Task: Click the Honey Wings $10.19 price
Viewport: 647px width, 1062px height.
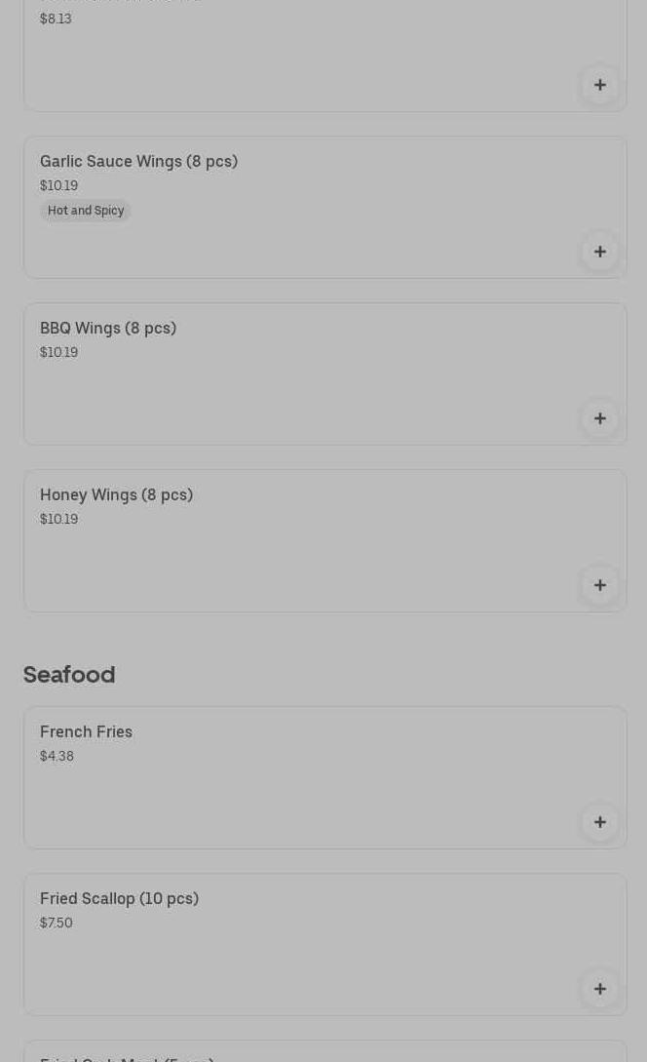Action: 58,519
